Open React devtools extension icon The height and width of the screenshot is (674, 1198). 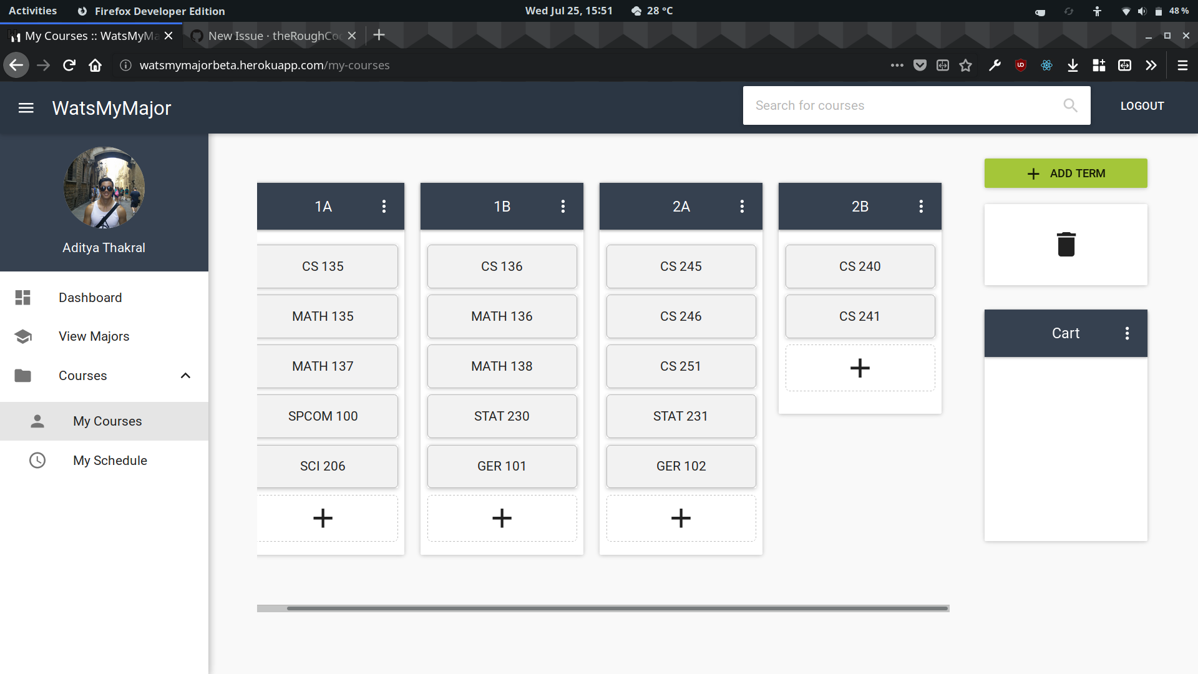click(x=1046, y=66)
